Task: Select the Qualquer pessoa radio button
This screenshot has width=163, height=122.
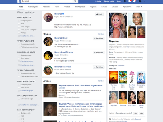Action: tap(19, 21)
